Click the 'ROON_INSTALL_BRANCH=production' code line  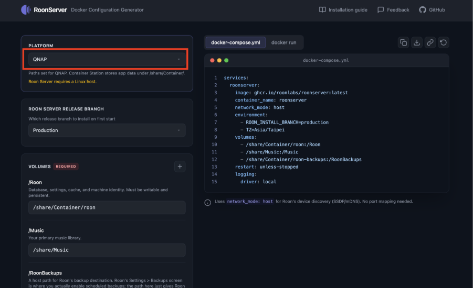point(287,122)
